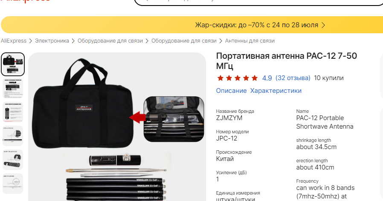Switch to Характеристики section

(276, 91)
